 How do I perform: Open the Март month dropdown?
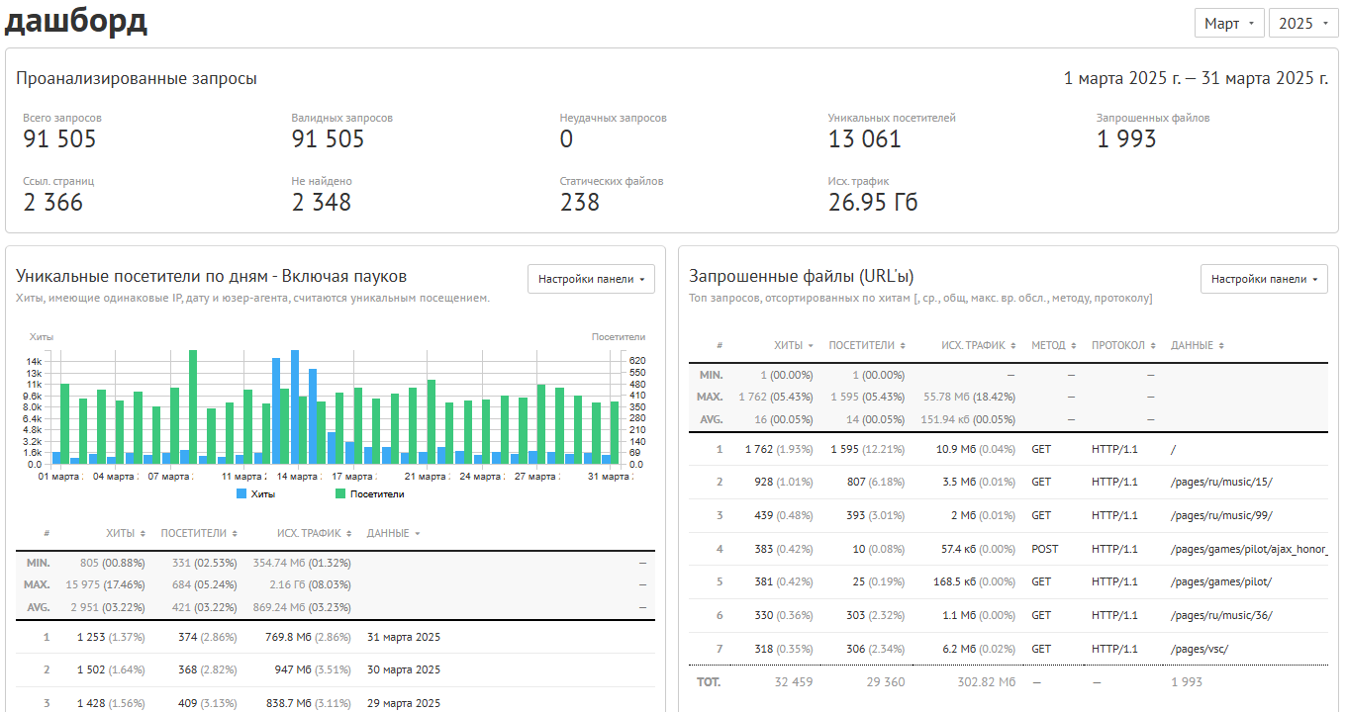1229,23
